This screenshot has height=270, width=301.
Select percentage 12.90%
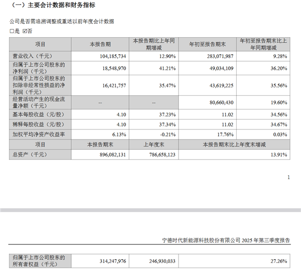click(167, 56)
